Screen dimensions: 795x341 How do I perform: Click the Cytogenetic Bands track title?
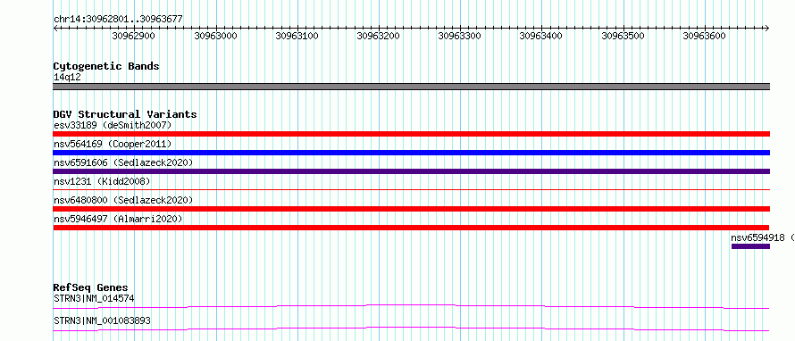point(106,66)
